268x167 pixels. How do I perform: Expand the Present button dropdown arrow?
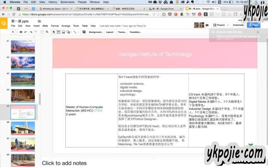click(x=228, y=25)
